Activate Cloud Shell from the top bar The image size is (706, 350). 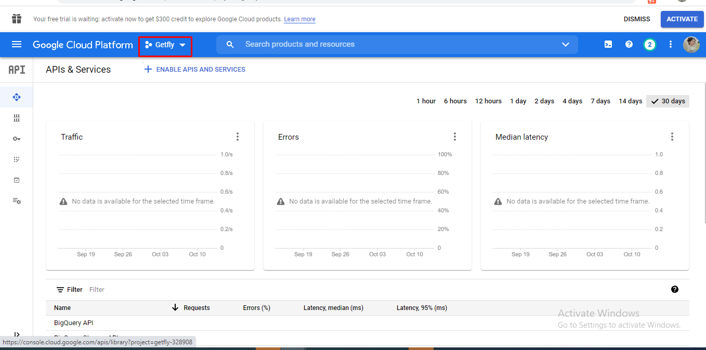tap(608, 45)
